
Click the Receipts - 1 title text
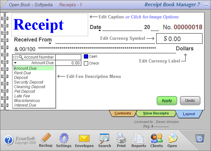pyautogui.click(x=70, y=5)
